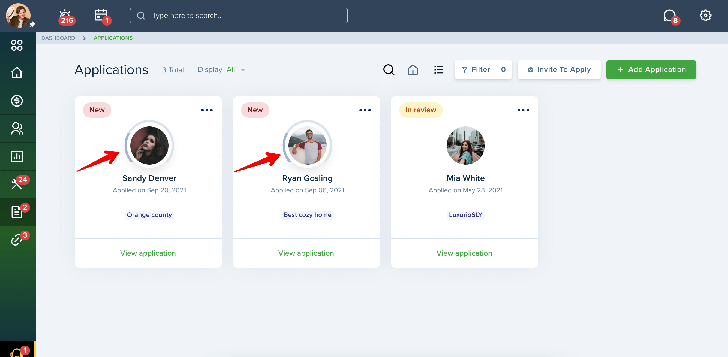The width and height of the screenshot is (728, 357).
Task: Click the Sandy Denver name
Action: pyautogui.click(x=149, y=178)
